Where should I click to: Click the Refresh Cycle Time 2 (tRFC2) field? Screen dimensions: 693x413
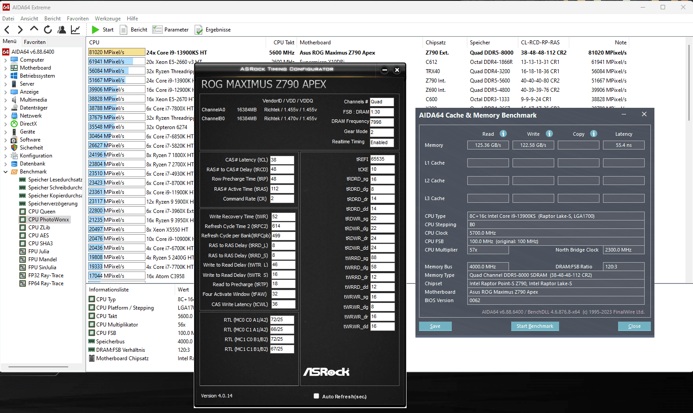283,226
